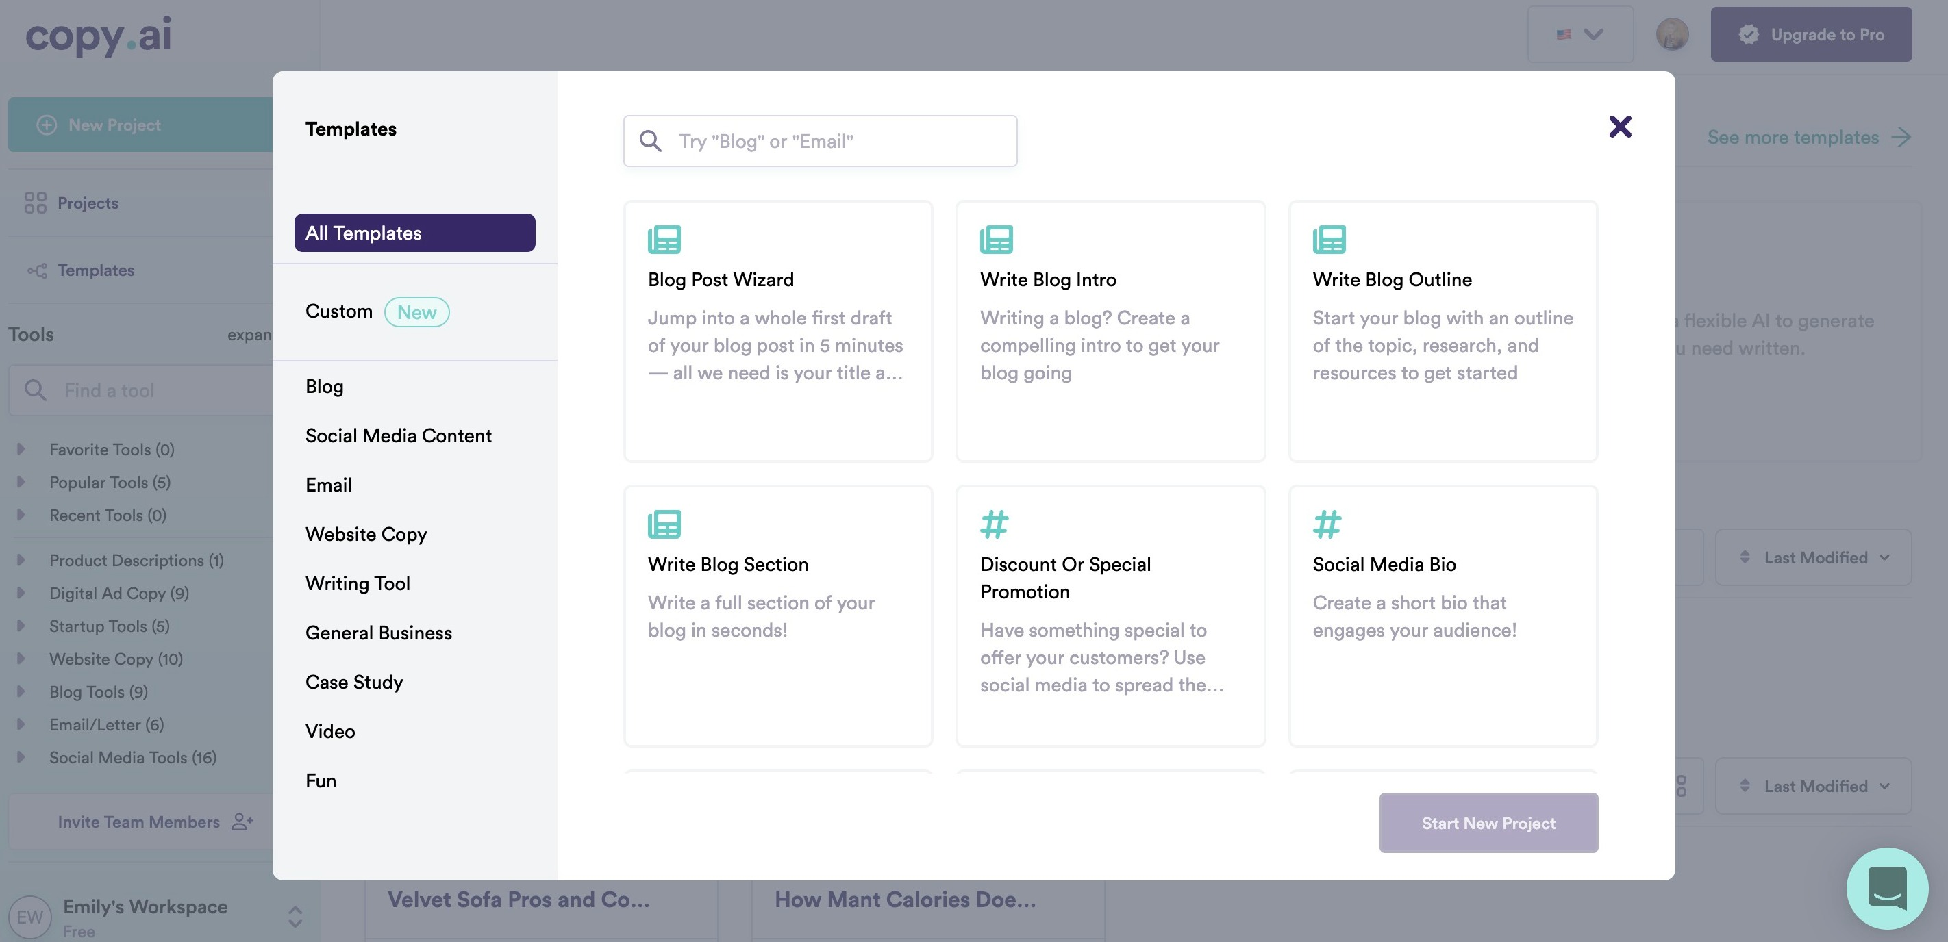
Task: Click the Write Blog Outline newspaper icon
Action: click(x=1329, y=239)
